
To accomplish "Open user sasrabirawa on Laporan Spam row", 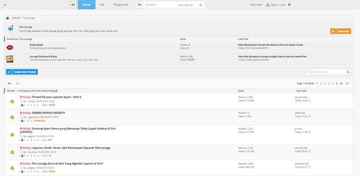I will click(301, 97).
